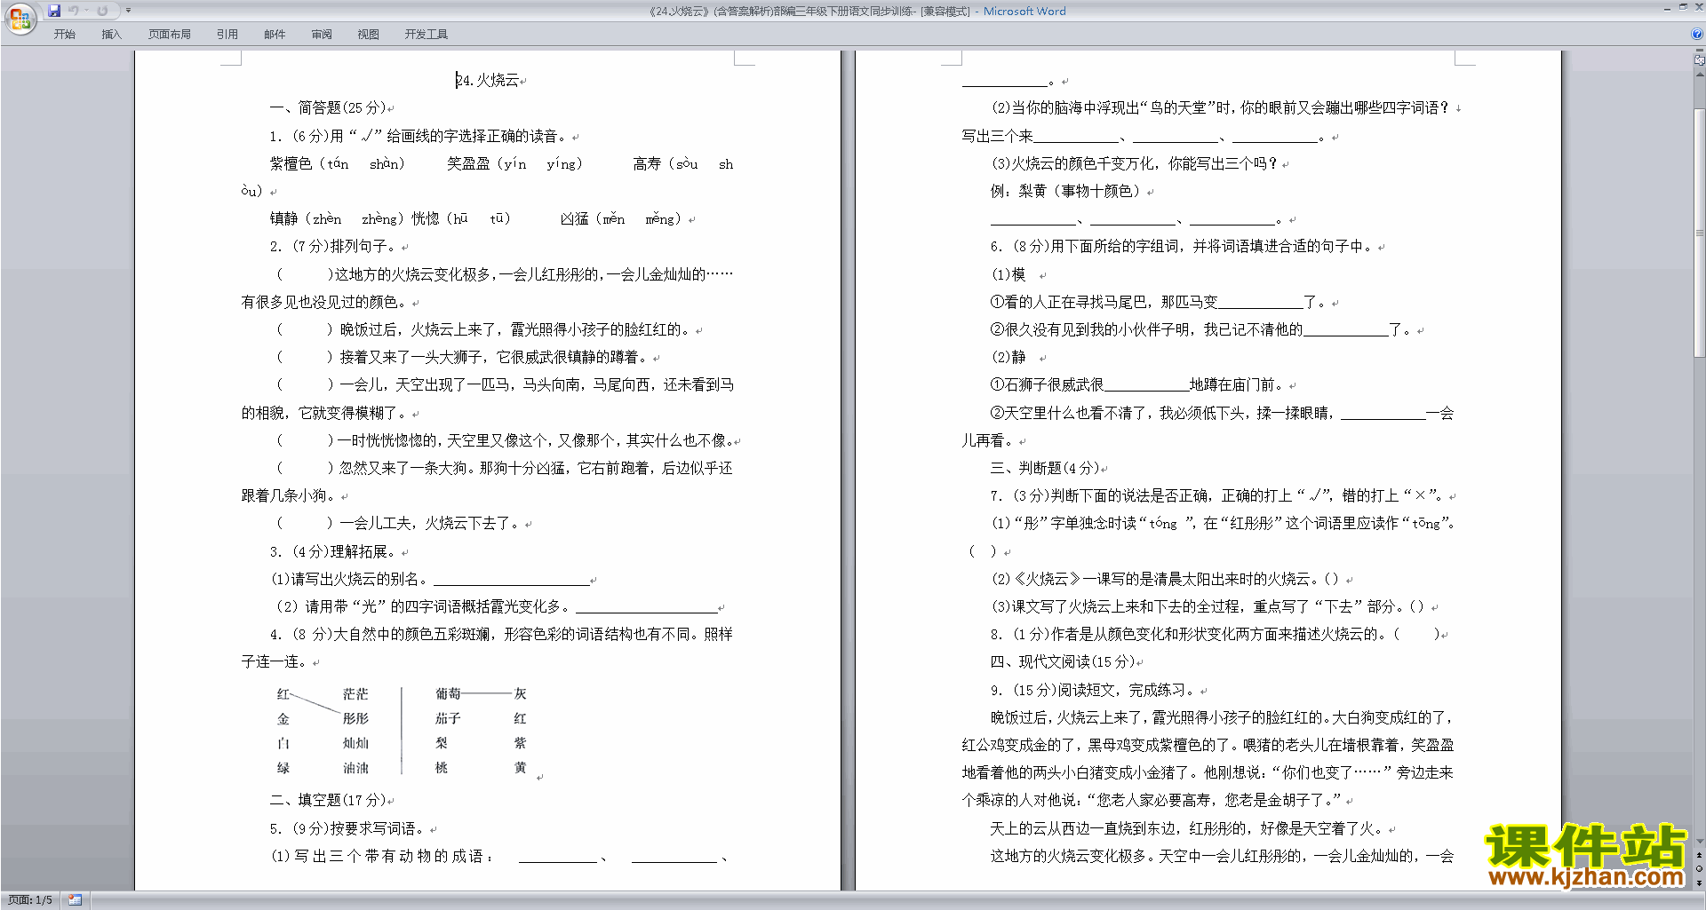Open the 插入 ribbon tab
Viewport: 1706px width, 910px height.
[111, 34]
